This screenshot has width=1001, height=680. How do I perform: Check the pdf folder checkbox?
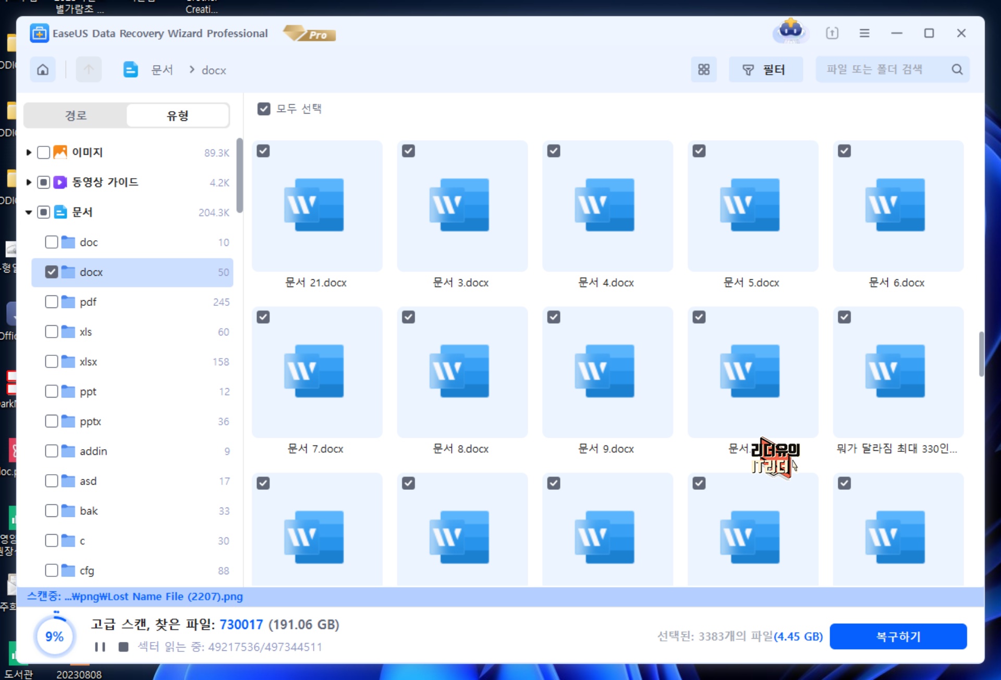click(x=52, y=302)
